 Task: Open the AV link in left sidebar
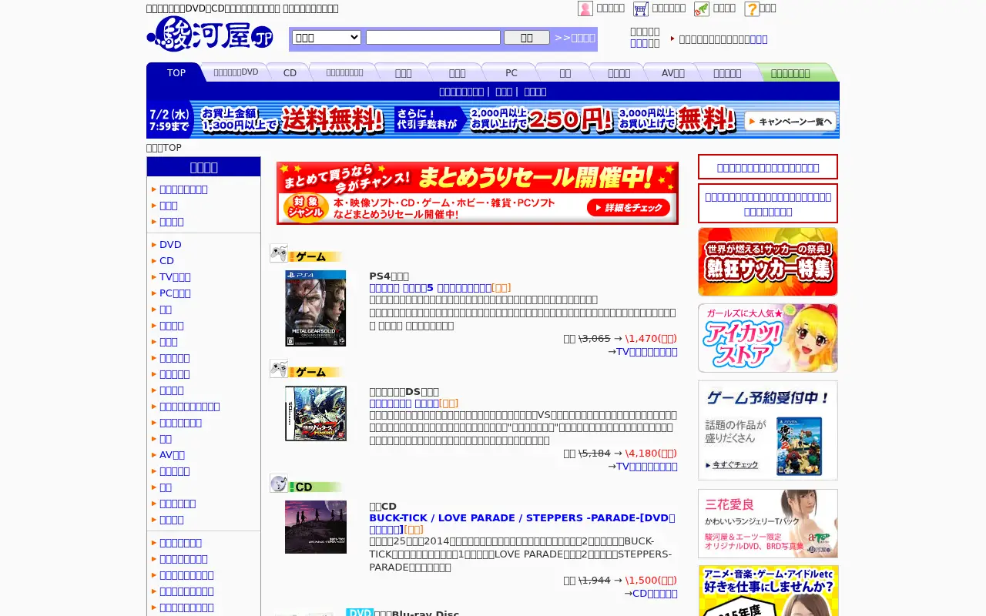point(172,455)
